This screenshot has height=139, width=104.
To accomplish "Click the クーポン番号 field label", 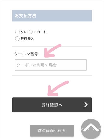I will tap(26, 54).
